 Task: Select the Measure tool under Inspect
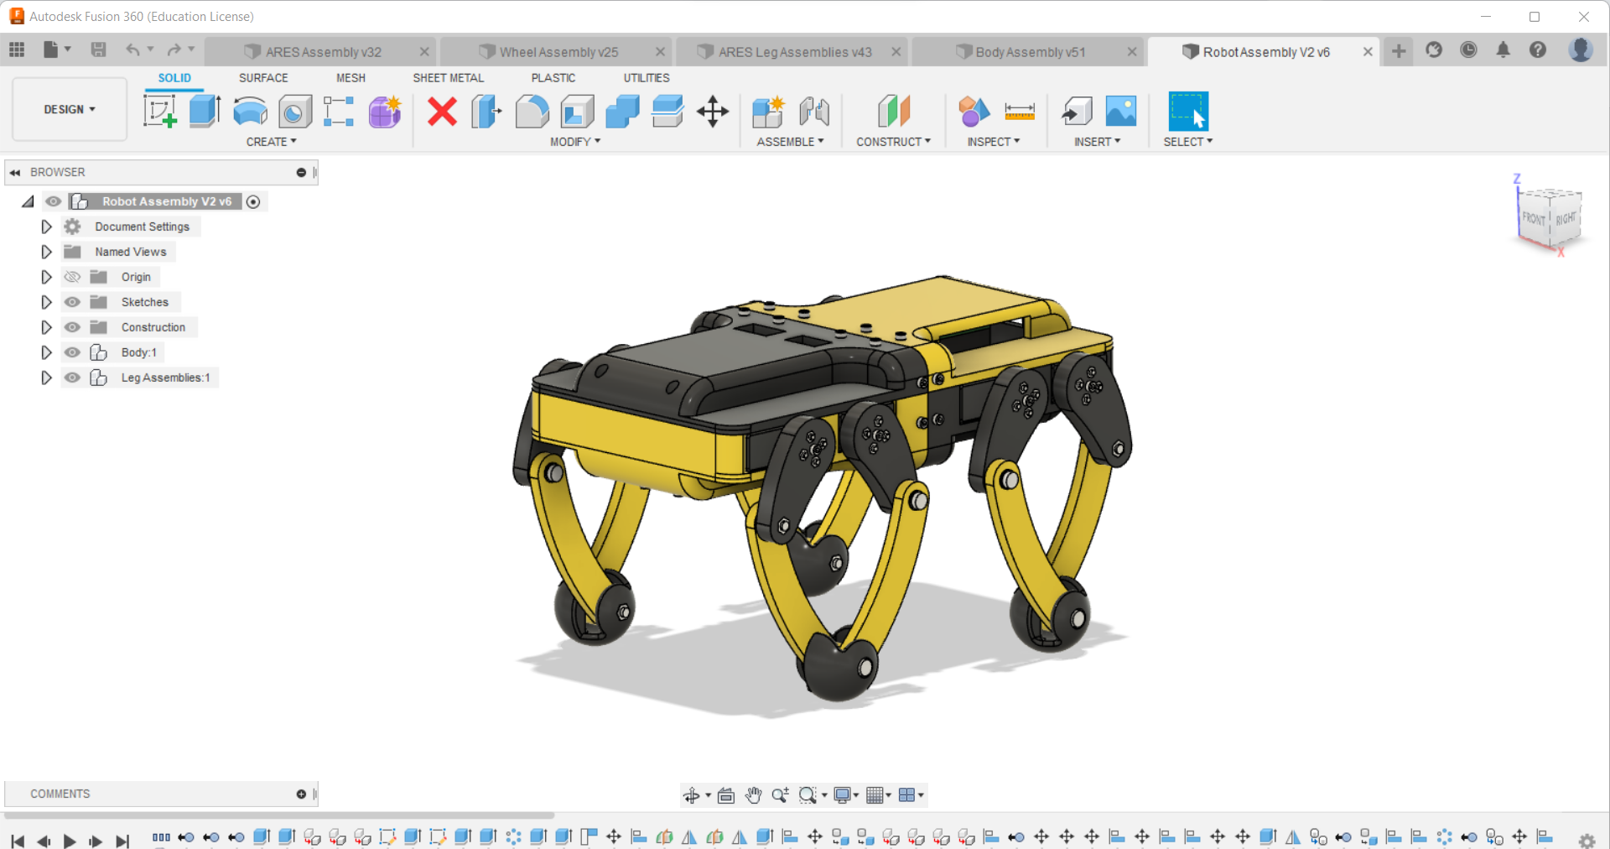(1020, 112)
